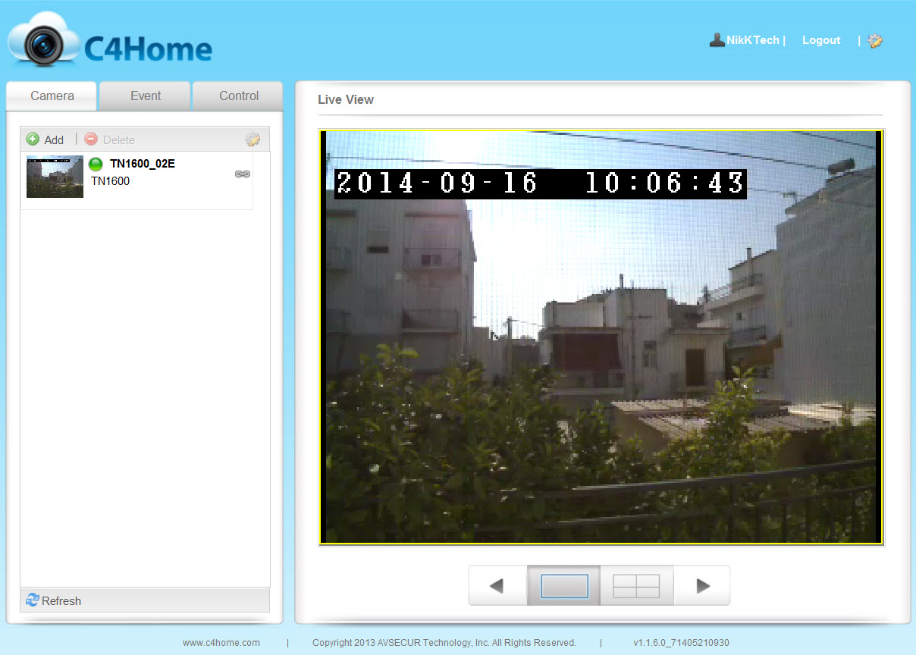
Task: Go to previous camera page arrow
Action: point(497,585)
